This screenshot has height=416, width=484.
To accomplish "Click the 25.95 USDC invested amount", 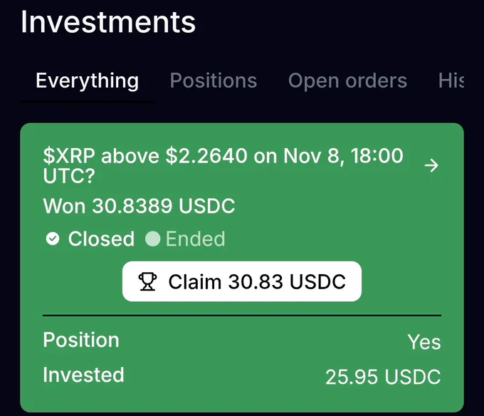I will click(x=383, y=377).
